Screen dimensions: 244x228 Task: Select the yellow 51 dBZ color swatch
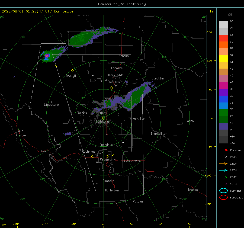223,58
